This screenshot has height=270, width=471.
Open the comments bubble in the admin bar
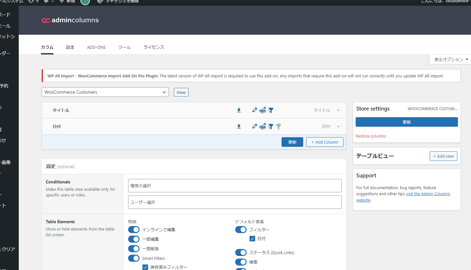48,1
